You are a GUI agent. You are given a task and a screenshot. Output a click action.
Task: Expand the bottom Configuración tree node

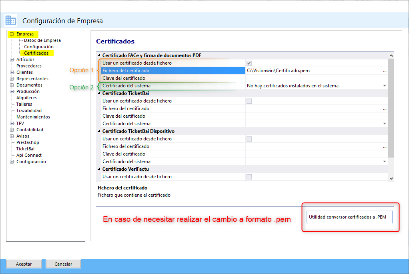(x=12, y=162)
